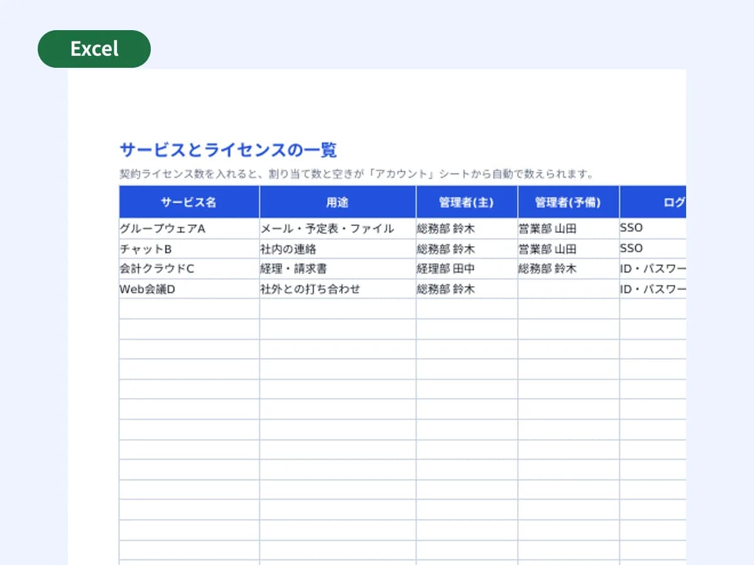Click the ID・パスワード cell for Web会議D

tap(653, 289)
